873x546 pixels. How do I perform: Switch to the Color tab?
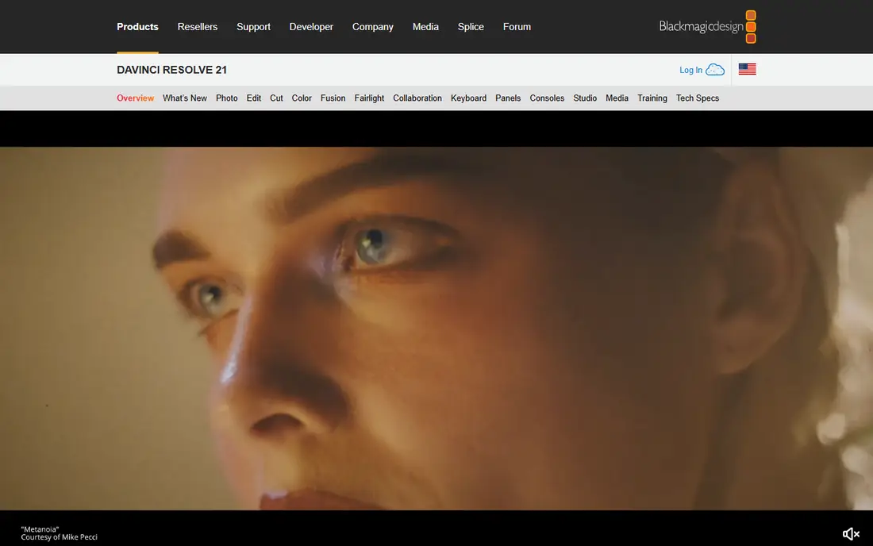click(302, 98)
